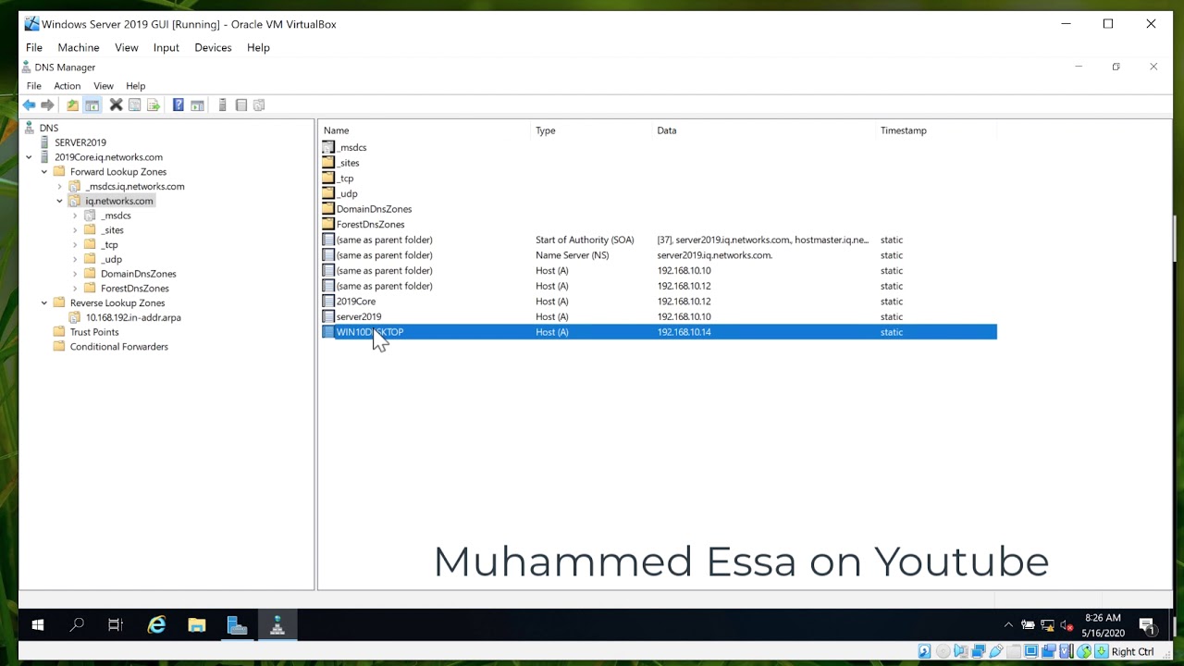The width and height of the screenshot is (1184, 666).
Task: Collapse the Reverse Lookup Zones node
Action: pyautogui.click(x=43, y=303)
